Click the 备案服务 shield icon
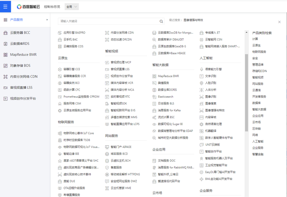Image resolution: width=287 pixels, height=197 pixels. [x=107, y=168]
